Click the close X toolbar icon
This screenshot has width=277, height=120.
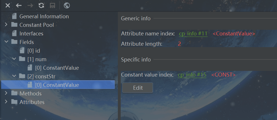(8, 5)
